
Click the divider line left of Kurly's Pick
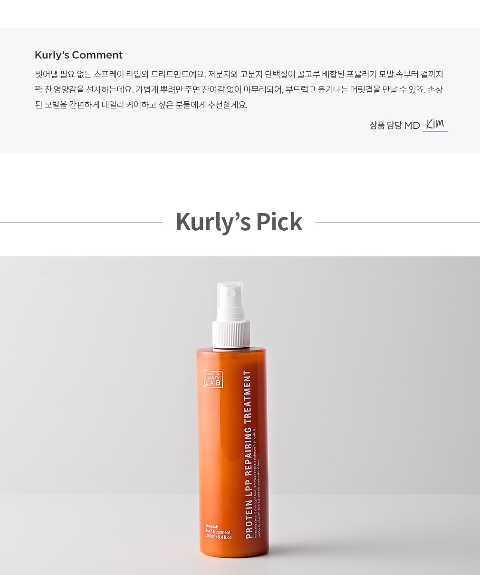(x=81, y=222)
